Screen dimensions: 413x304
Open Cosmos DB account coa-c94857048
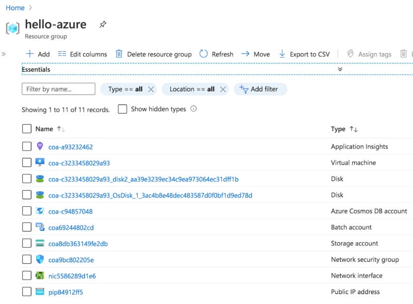pyautogui.click(x=70, y=211)
